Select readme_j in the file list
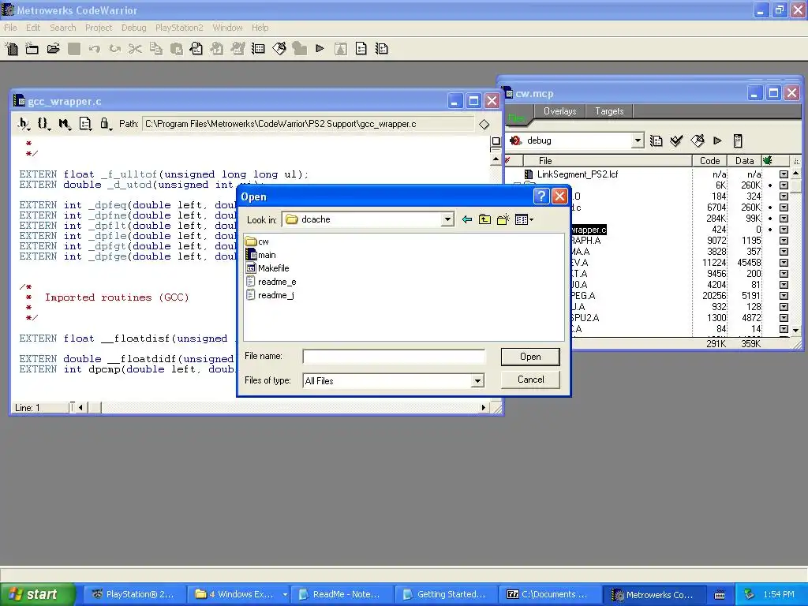808x606 pixels. click(x=270, y=295)
